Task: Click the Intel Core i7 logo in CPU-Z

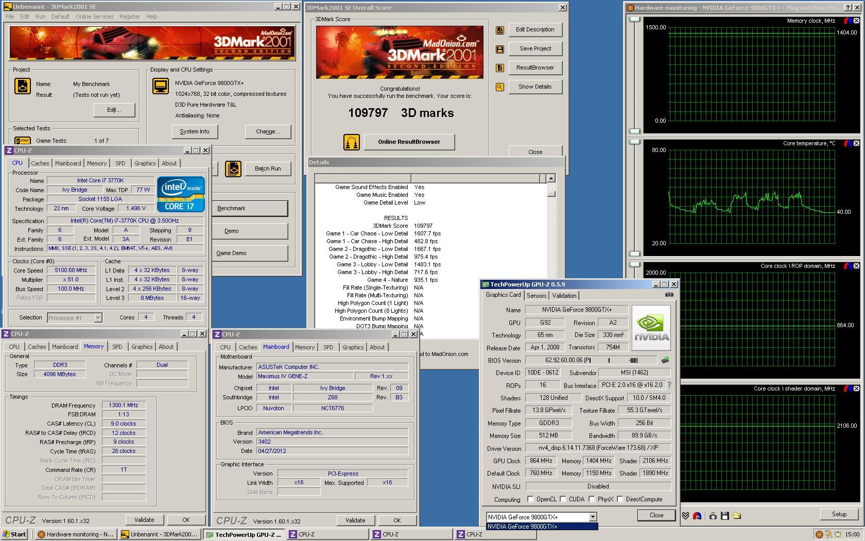Action: click(x=181, y=194)
